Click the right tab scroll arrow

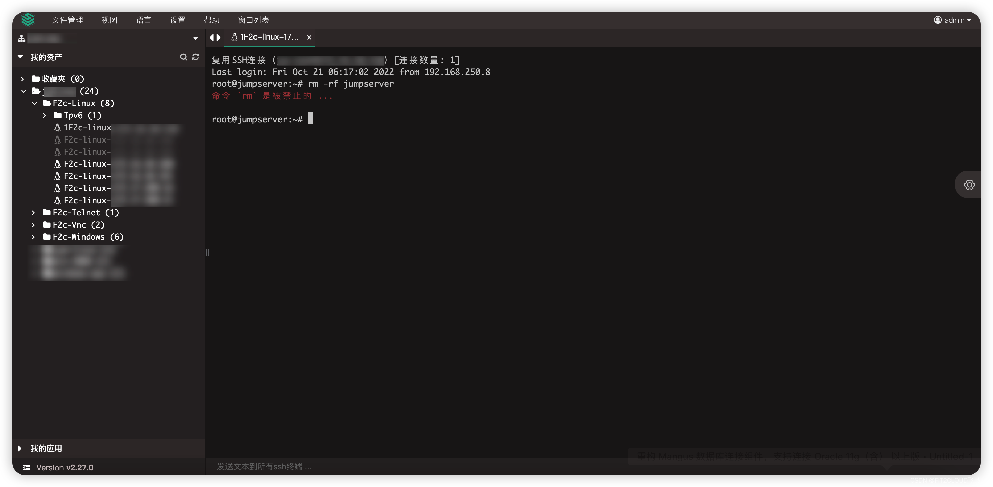click(219, 37)
